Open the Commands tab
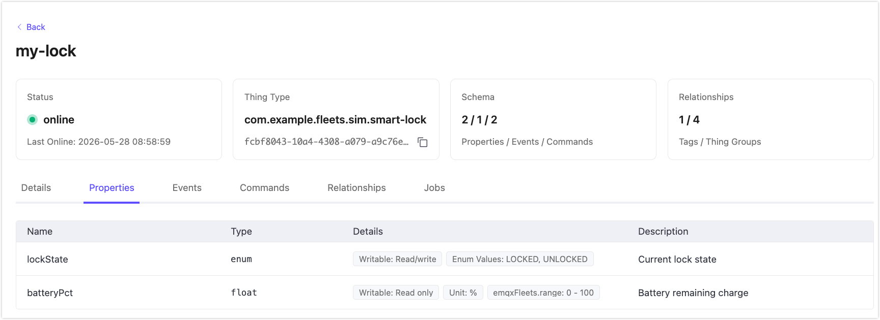880x320 pixels. [264, 188]
